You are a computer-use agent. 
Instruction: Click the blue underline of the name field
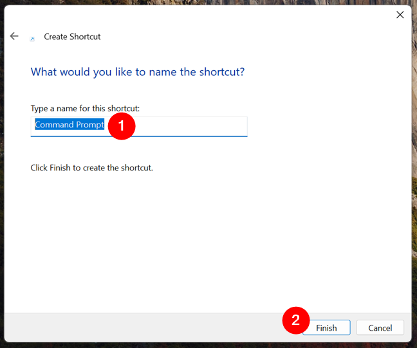pyautogui.click(x=139, y=136)
